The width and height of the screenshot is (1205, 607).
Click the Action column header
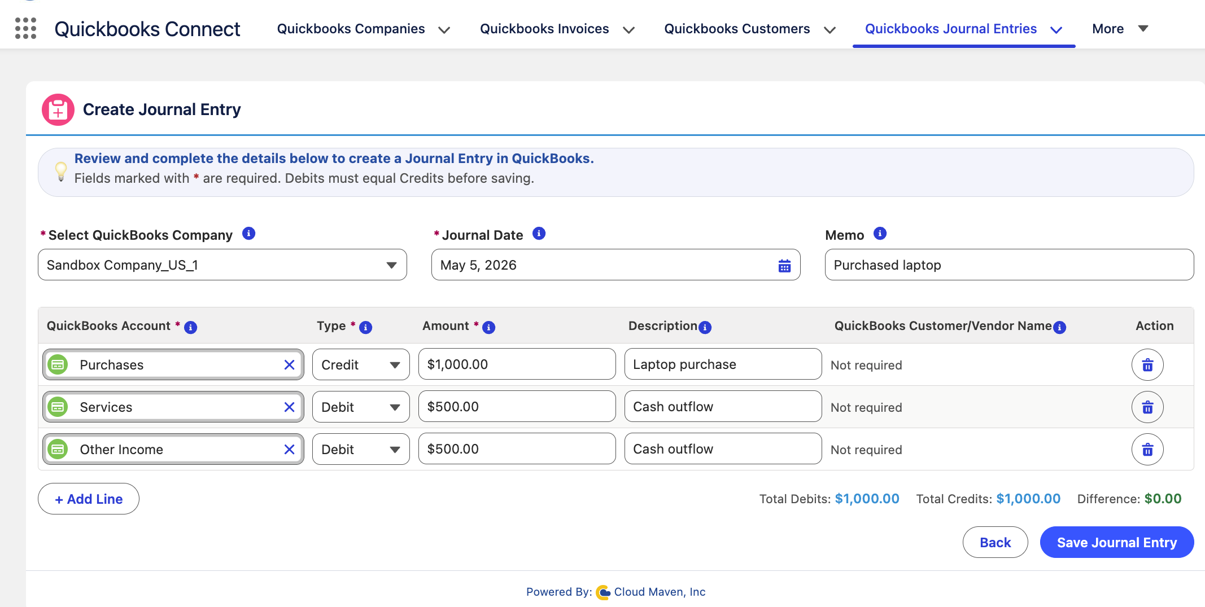[x=1155, y=326]
